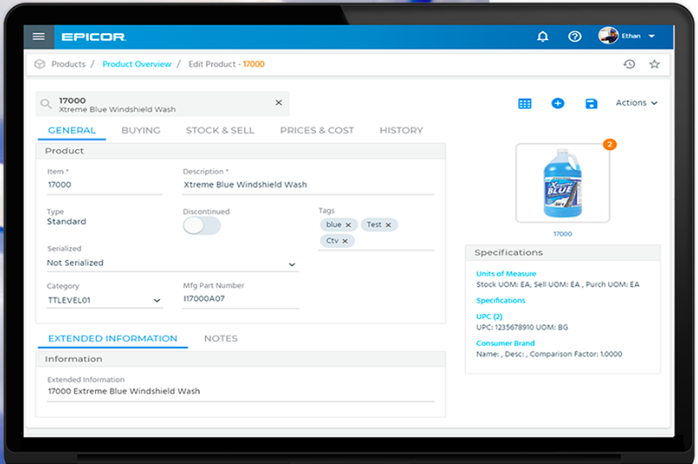Remove the Test tag
Screen dimensions: 698x464
388,225
